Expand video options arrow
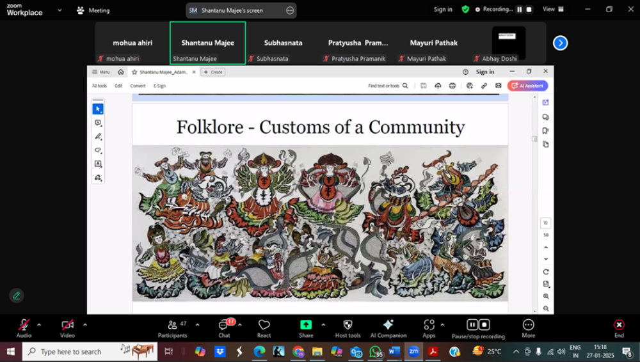Image resolution: width=640 pixels, height=362 pixels. (x=85, y=325)
